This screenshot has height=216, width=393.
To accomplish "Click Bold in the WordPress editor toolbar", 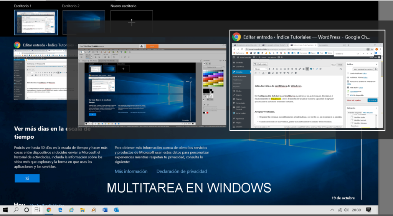I will click(269, 69).
